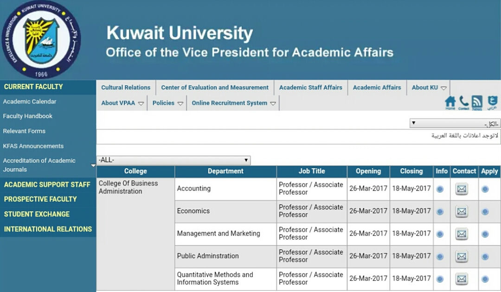The width and height of the screenshot is (501, 292).
Task: Click the College column header
Action: coord(135,171)
